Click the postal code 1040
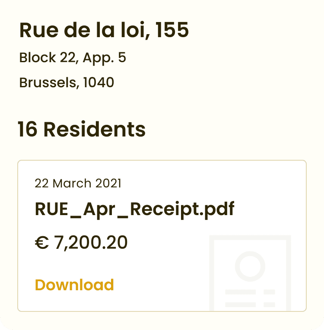The image size is (324, 330). [98, 82]
